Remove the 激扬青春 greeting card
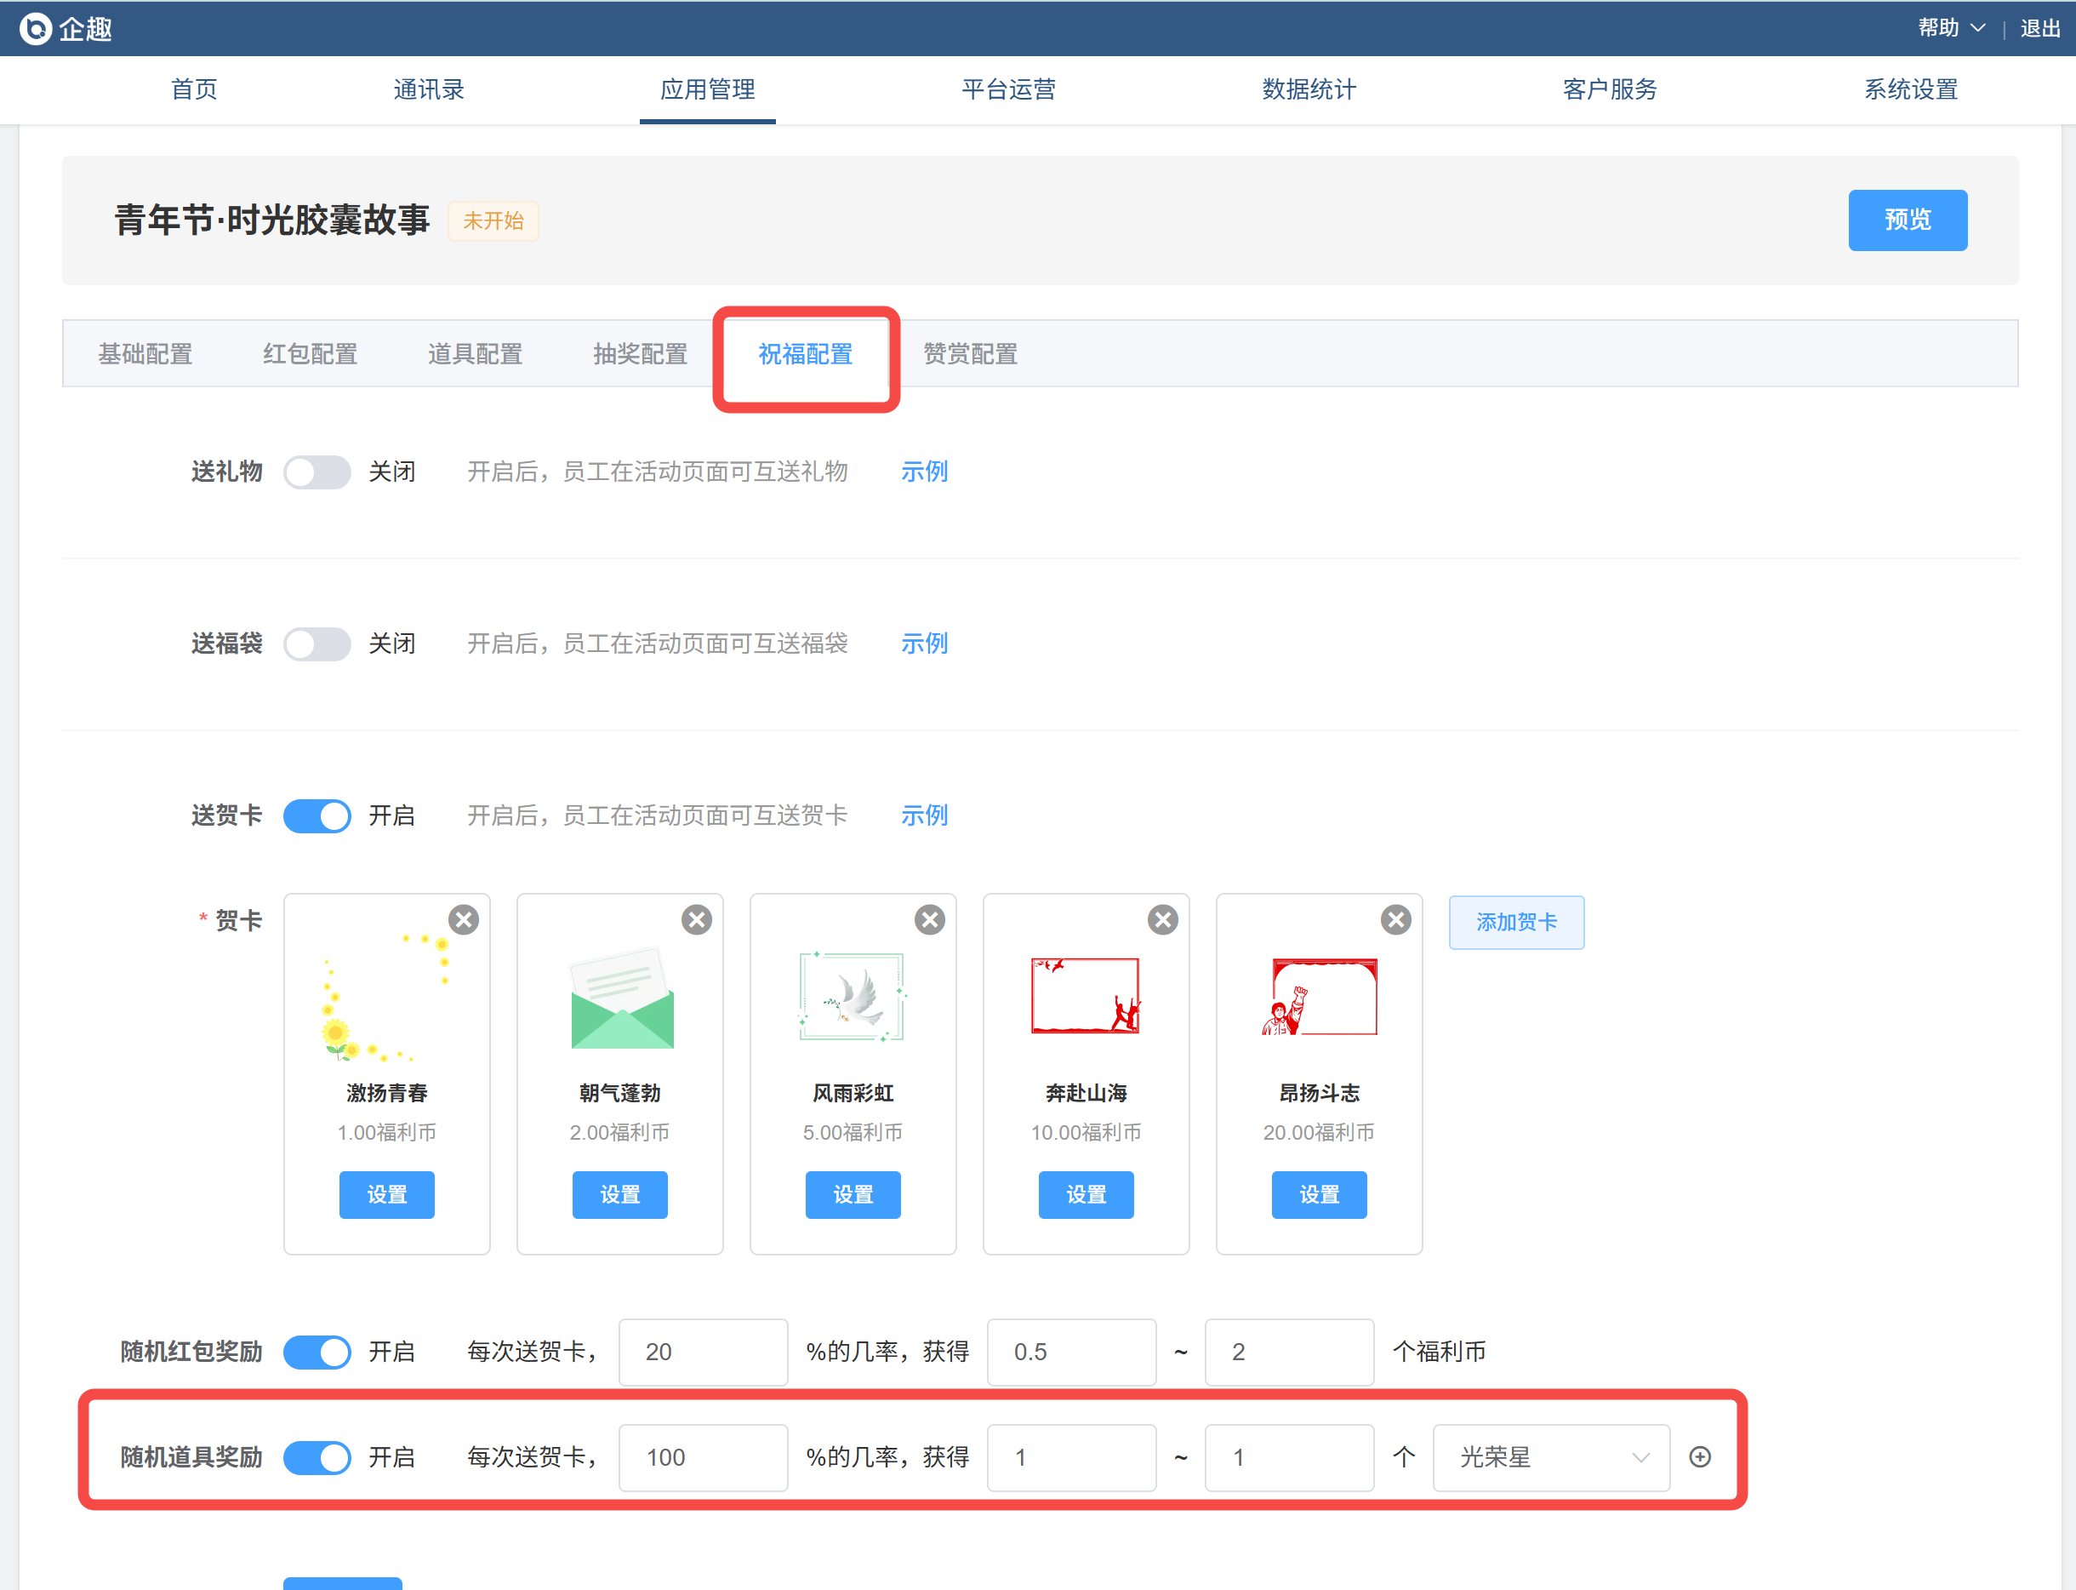2076x1590 pixels. [464, 920]
